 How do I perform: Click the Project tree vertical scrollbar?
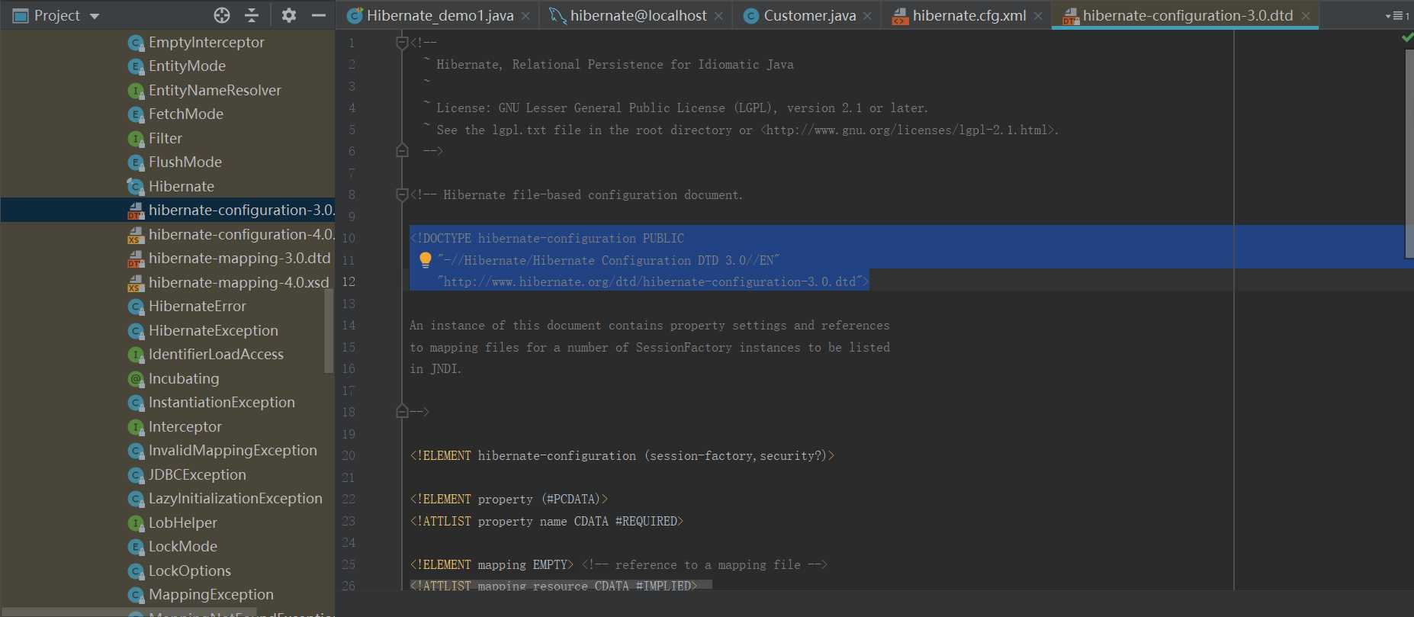coord(329,332)
